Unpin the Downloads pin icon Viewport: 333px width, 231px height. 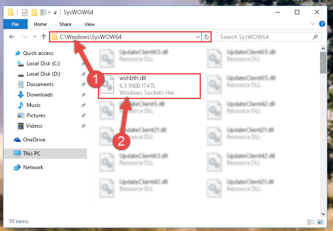(x=83, y=95)
